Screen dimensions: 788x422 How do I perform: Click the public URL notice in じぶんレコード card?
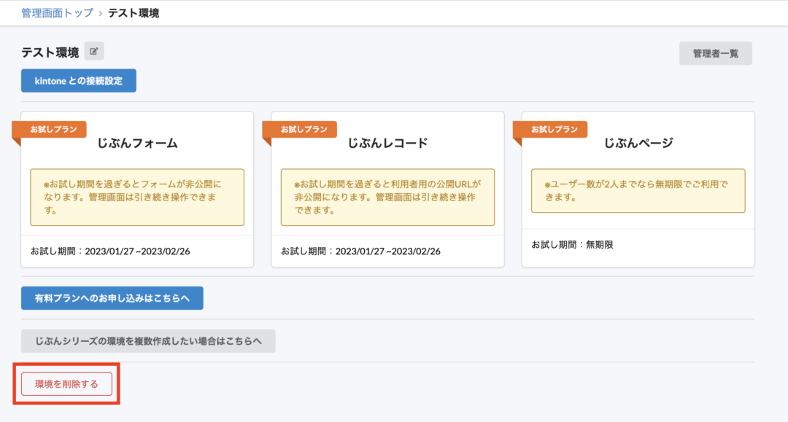tap(387, 198)
